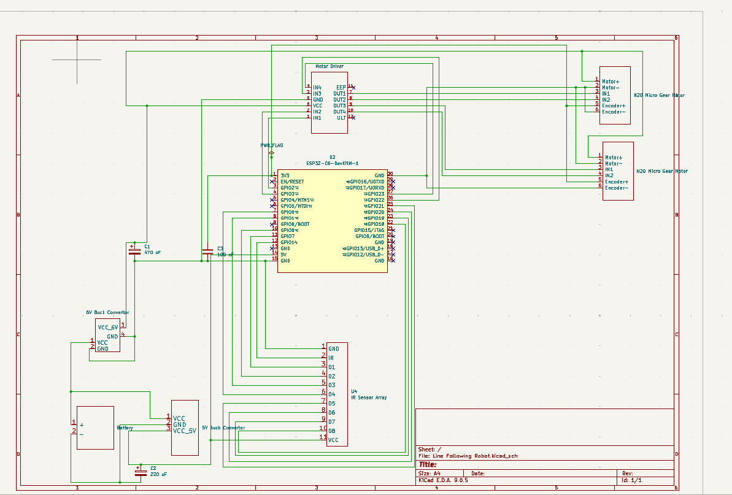This screenshot has width=732, height=495.
Task: Select the ESP32-C6-DevKitM-1 module symbol
Action: pos(332,220)
